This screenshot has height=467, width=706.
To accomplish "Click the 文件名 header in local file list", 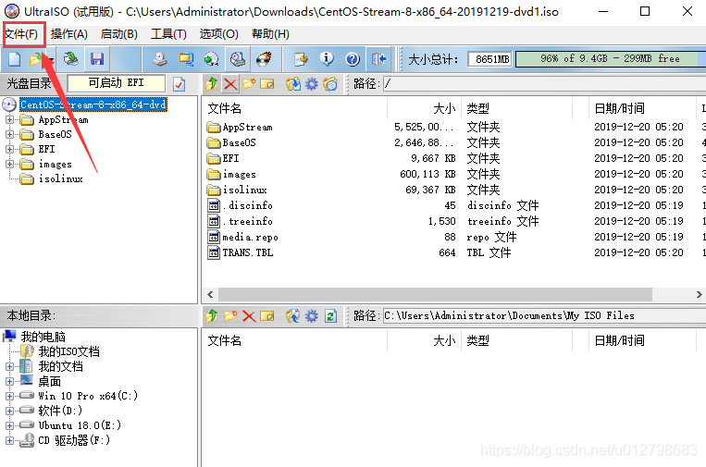I will (x=294, y=340).
